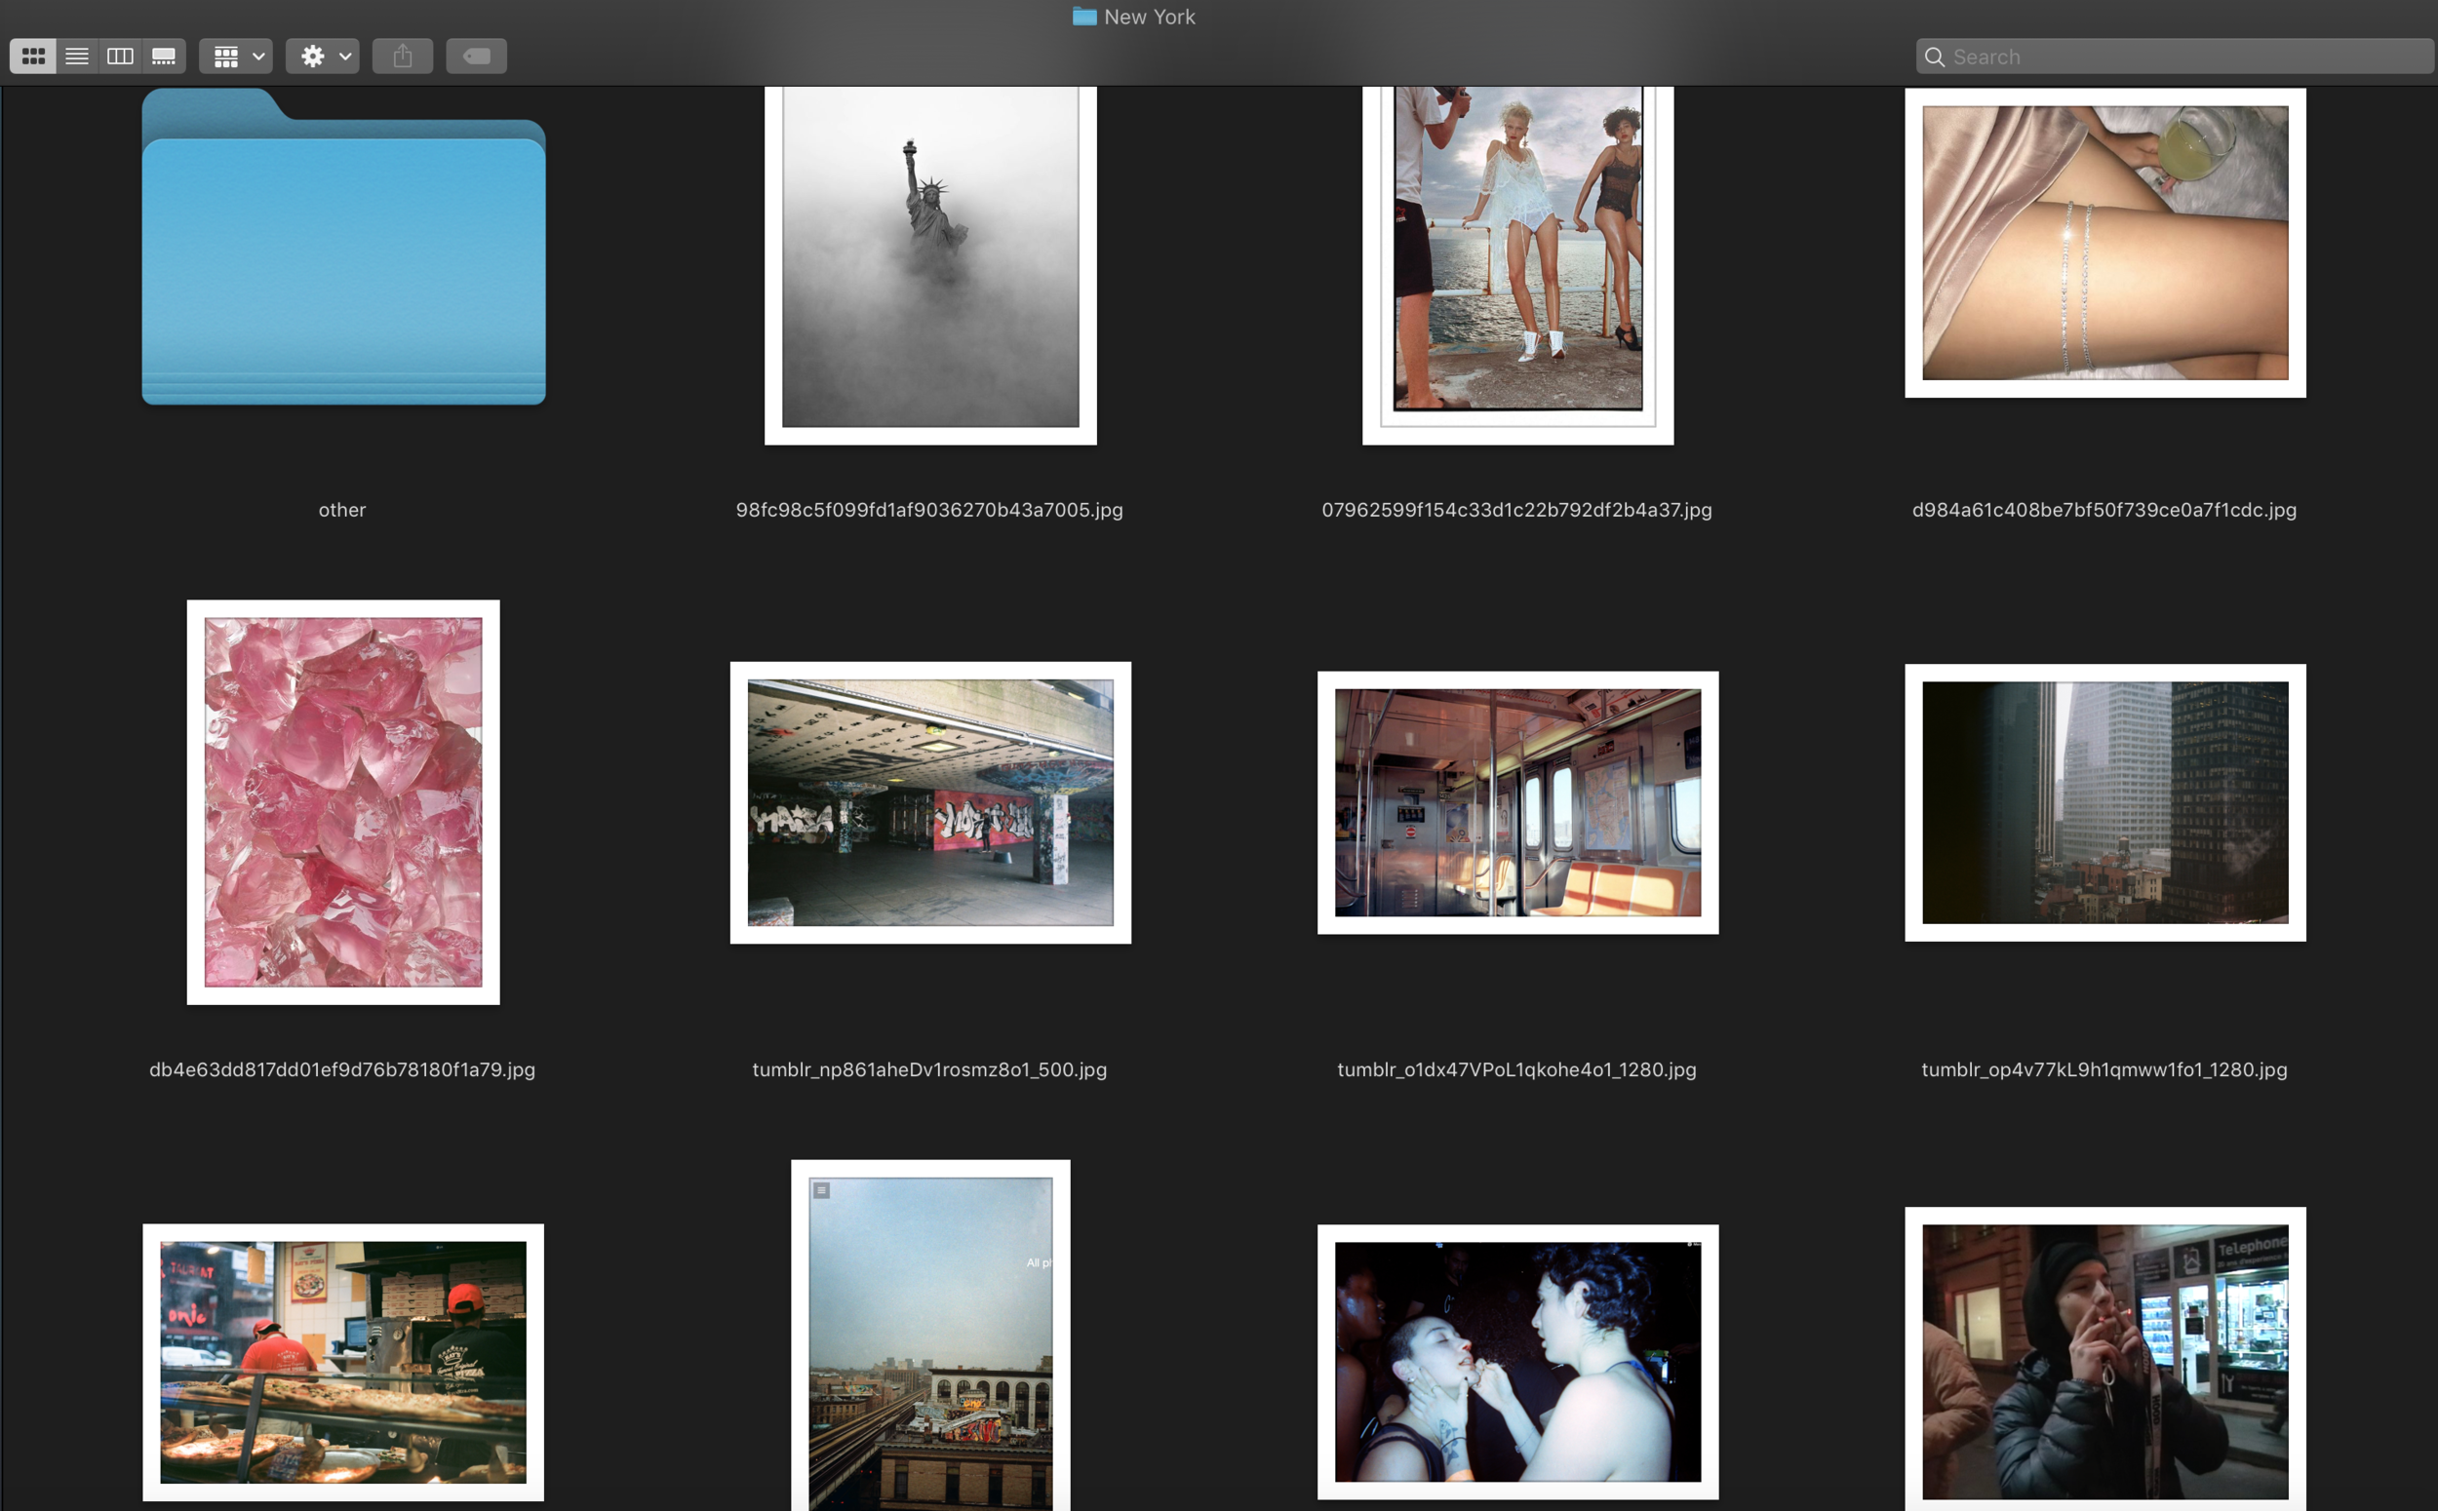Select the 'other' folder icon
2438x1511 pixels.
[344, 247]
